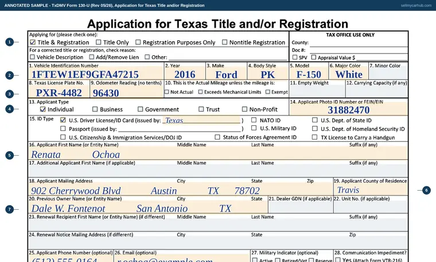The image size is (436, 262).
Task: Check the Passport ID type checkbox
Action: (x=63, y=128)
